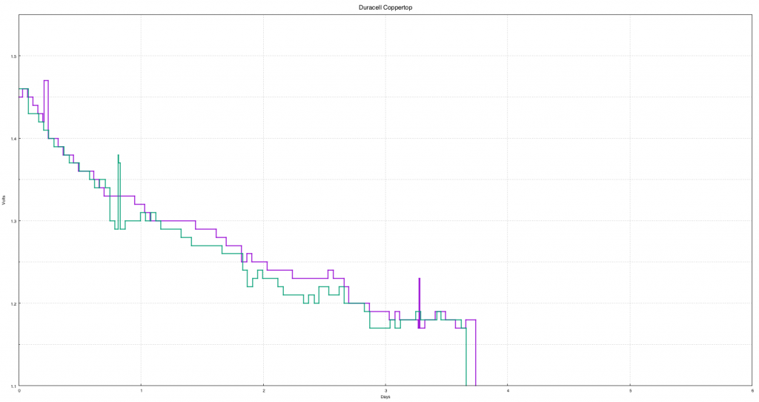Click the x-axis tick label 6

pyautogui.click(x=752, y=390)
